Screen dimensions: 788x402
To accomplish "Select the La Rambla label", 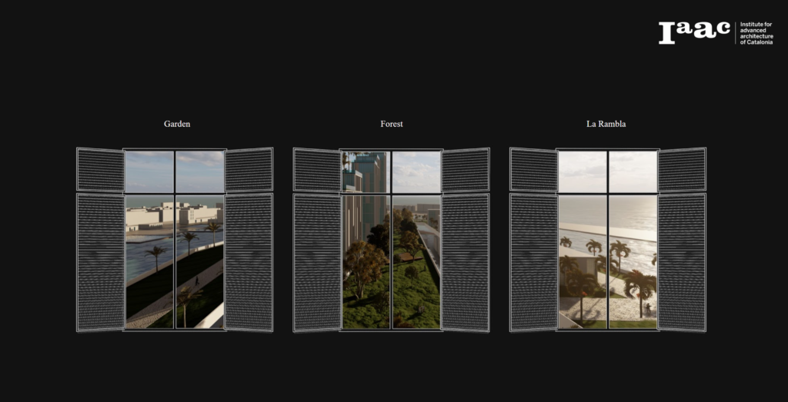I will [x=606, y=124].
